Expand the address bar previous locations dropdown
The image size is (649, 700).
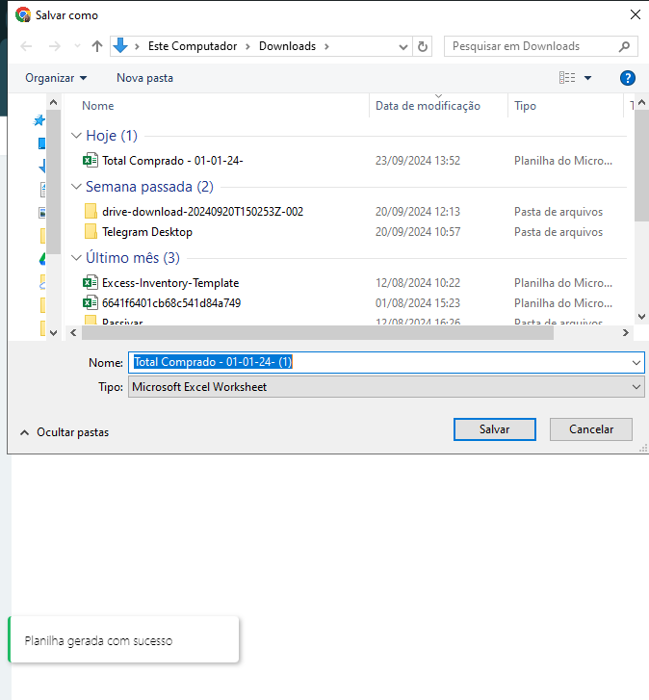click(403, 46)
